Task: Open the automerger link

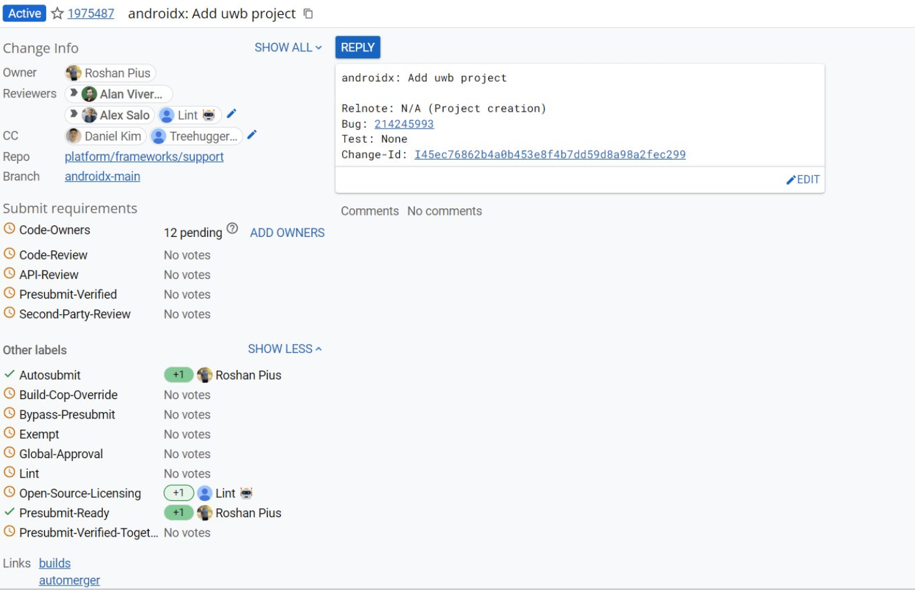Action: pos(69,580)
